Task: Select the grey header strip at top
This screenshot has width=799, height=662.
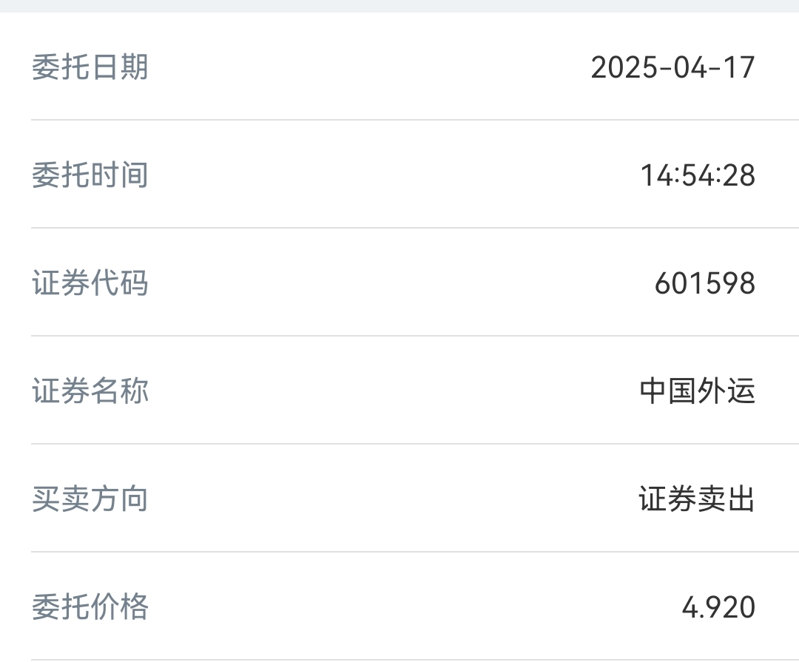Action: click(399, 6)
